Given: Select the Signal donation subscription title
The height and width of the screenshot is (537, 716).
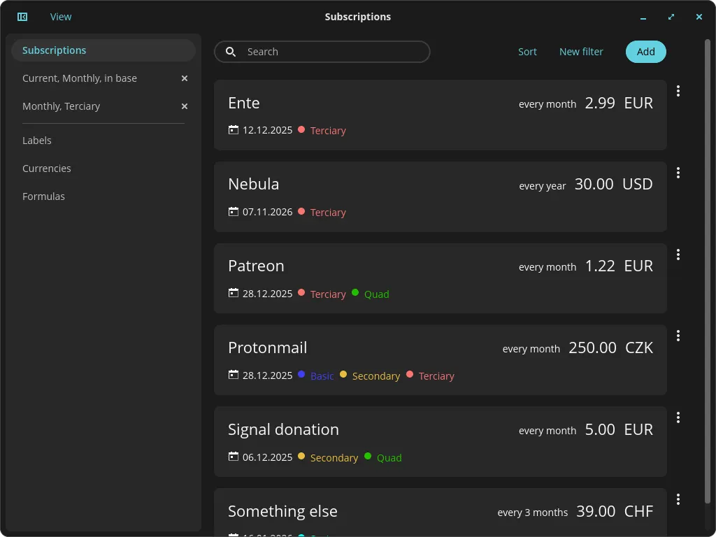Looking at the screenshot, I should click(x=284, y=429).
